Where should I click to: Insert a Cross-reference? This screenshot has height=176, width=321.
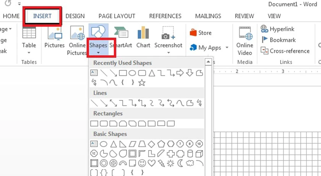coord(285,51)
